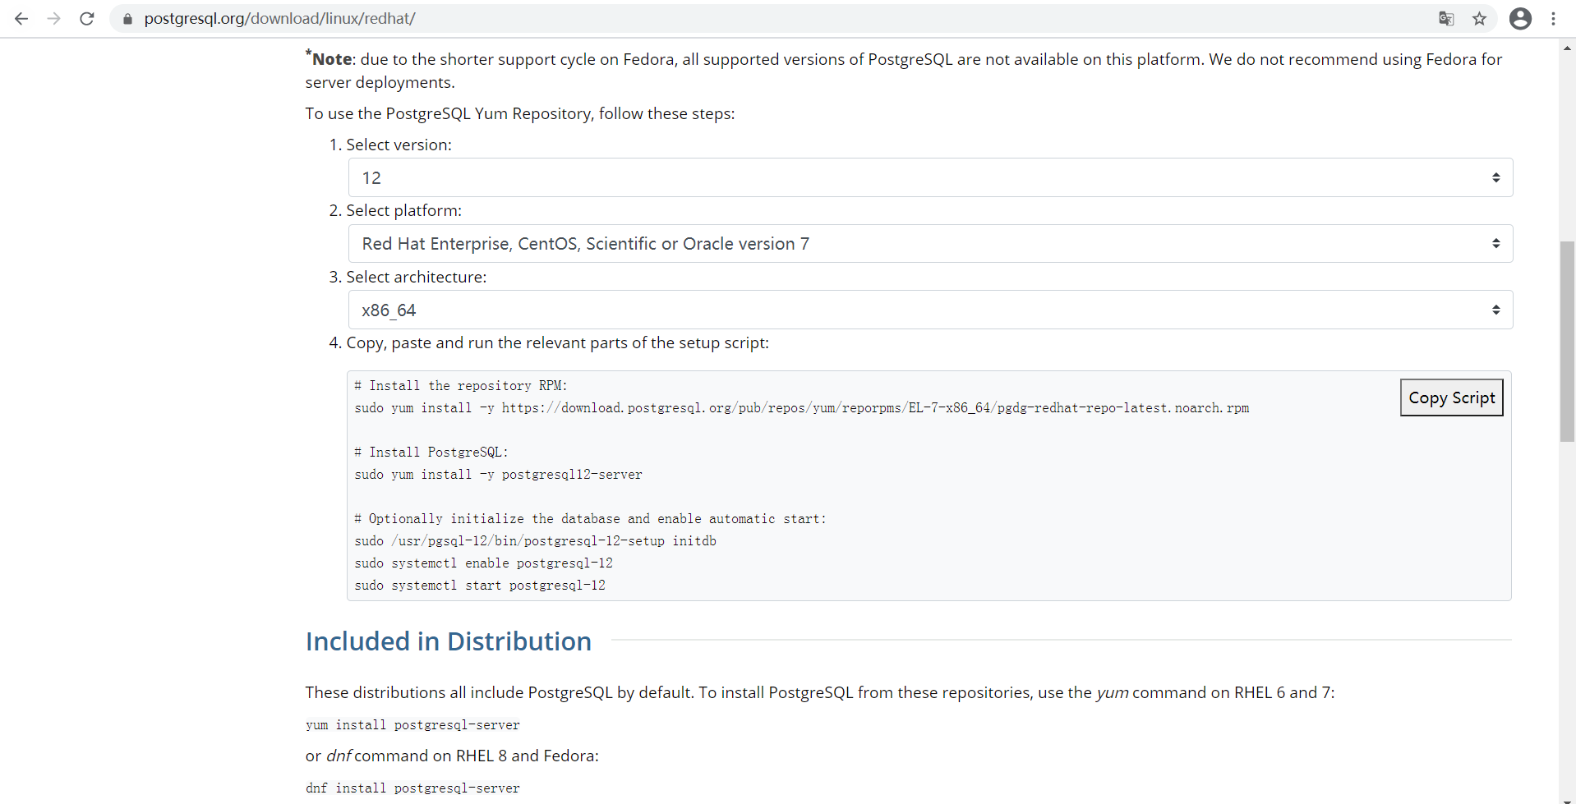Navigate forward using the forward arrow
1576x804 pixels.
click(x=53, y=18)
